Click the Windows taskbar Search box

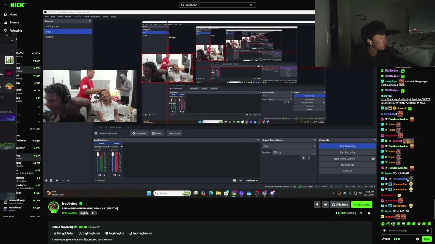coord(172,194)
